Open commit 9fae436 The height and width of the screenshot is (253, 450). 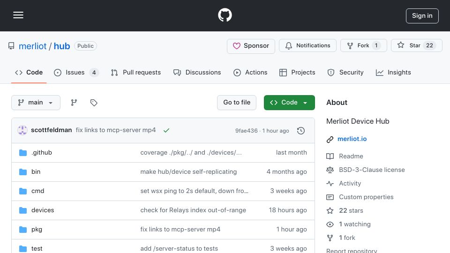coord(246,131)
